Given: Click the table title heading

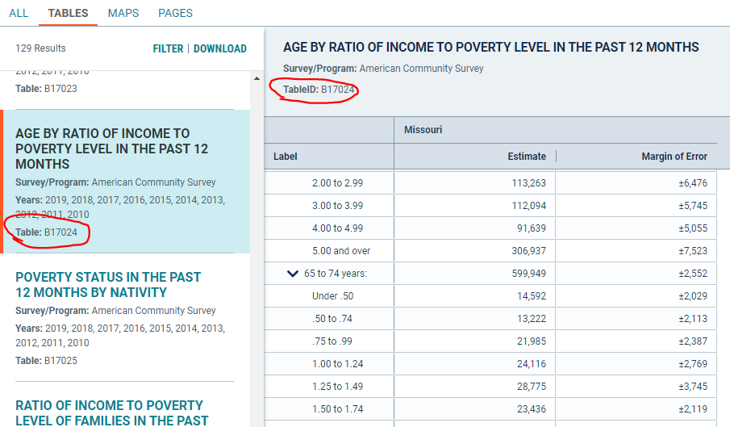Looking at the screenshot, I should 490,48.
